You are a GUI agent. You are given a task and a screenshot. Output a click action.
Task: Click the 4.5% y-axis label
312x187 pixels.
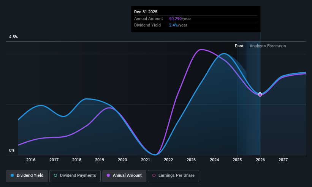pyautogui.click(x=13, y=37)
